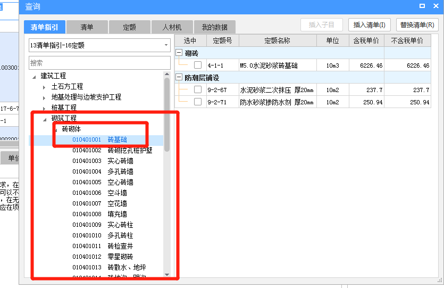
Task: Click the 4-1-1 quota number cell
Action: [223, 65]
